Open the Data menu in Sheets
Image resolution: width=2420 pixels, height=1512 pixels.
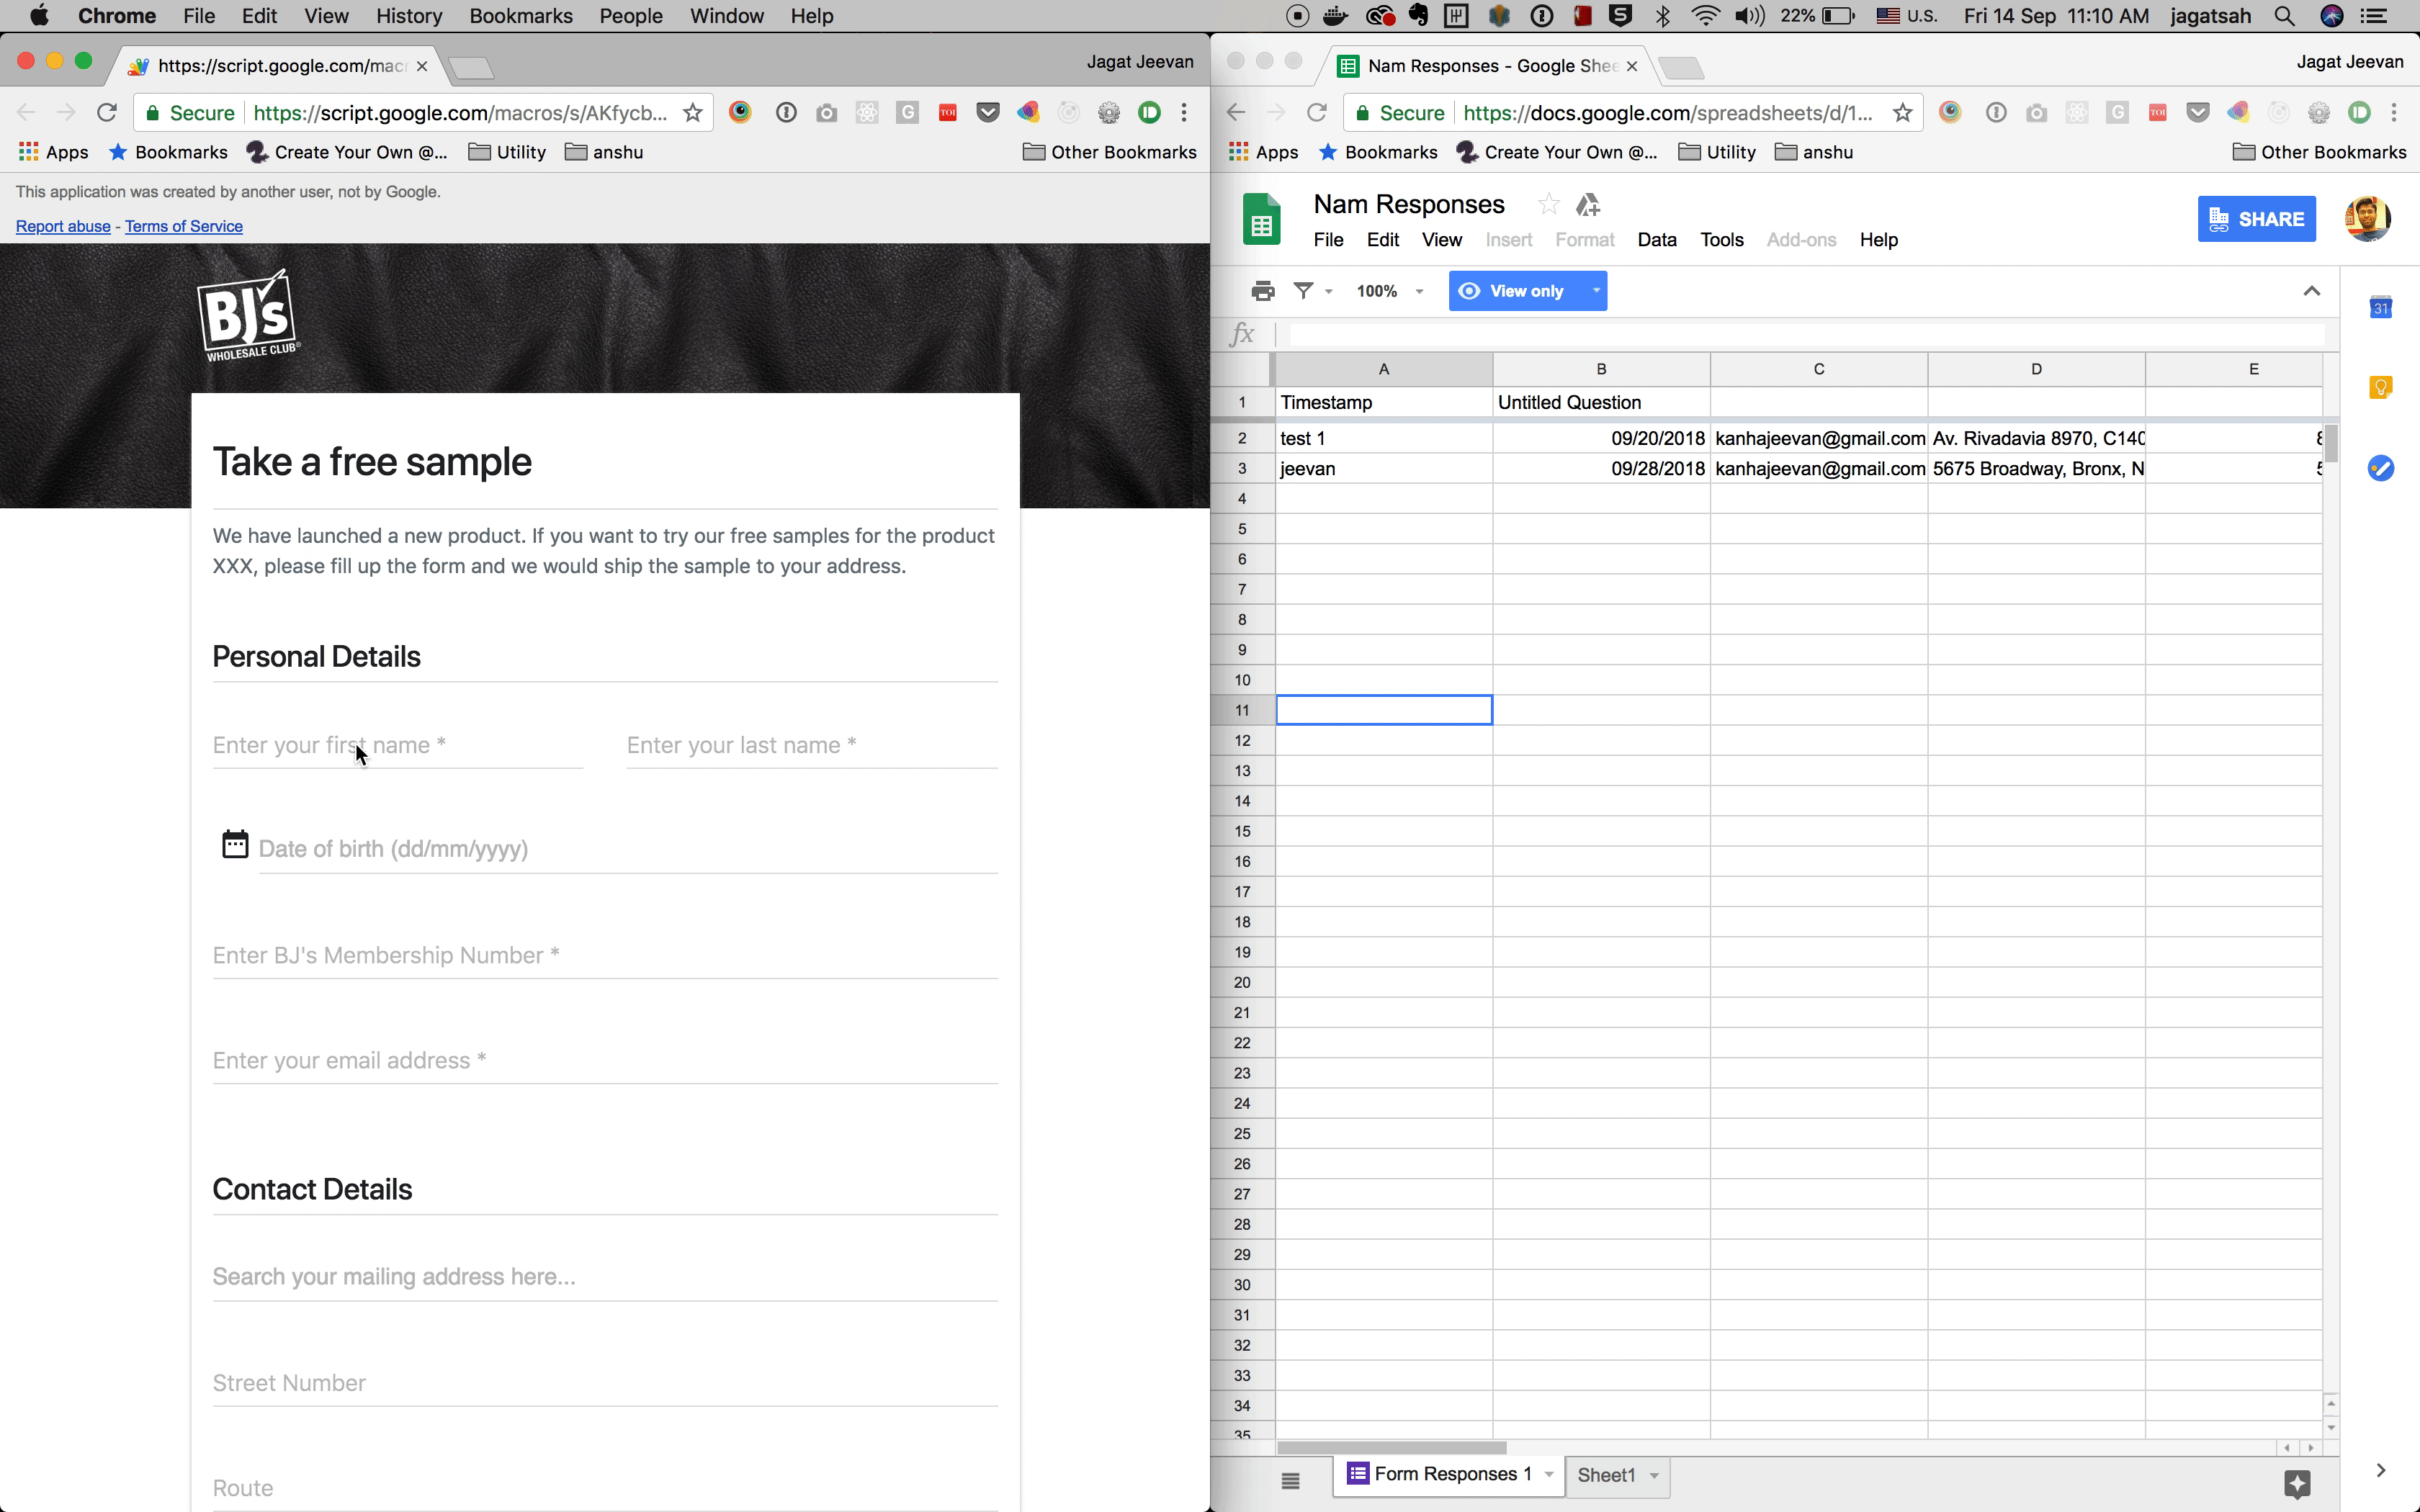pyautogui.click(x=1657, y=240)
